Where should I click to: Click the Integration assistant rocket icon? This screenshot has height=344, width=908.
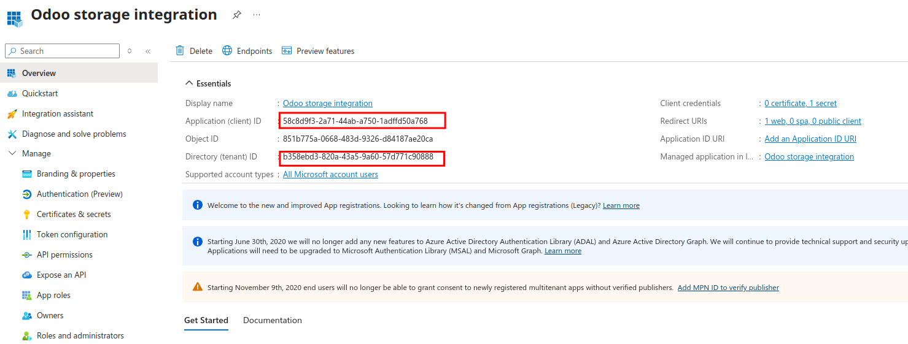click(11, 113)
